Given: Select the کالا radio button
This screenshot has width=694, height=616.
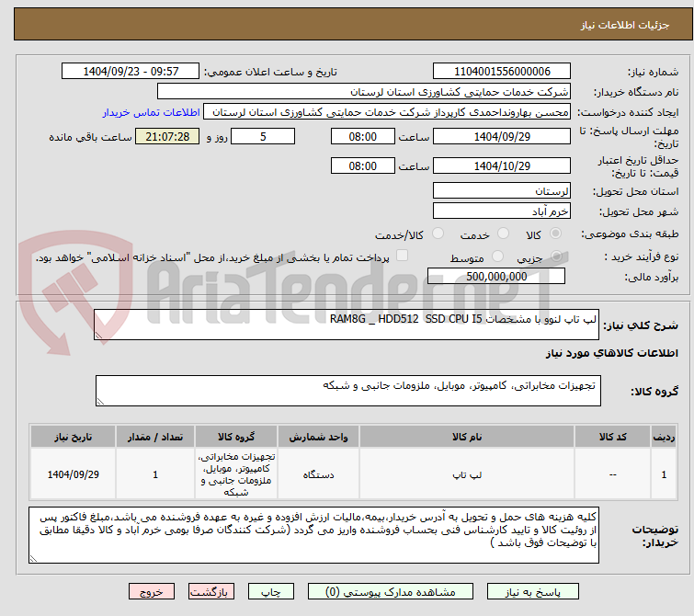Looking at the screenshot, I should coord(556,234).
